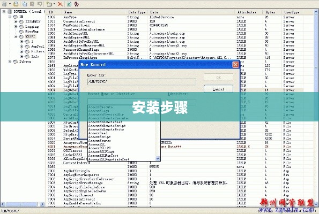Click the Logging key folder icon

(x=21, y=27)
